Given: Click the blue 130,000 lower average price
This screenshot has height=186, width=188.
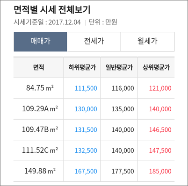Looking at the screenshot, I should 86,109.
